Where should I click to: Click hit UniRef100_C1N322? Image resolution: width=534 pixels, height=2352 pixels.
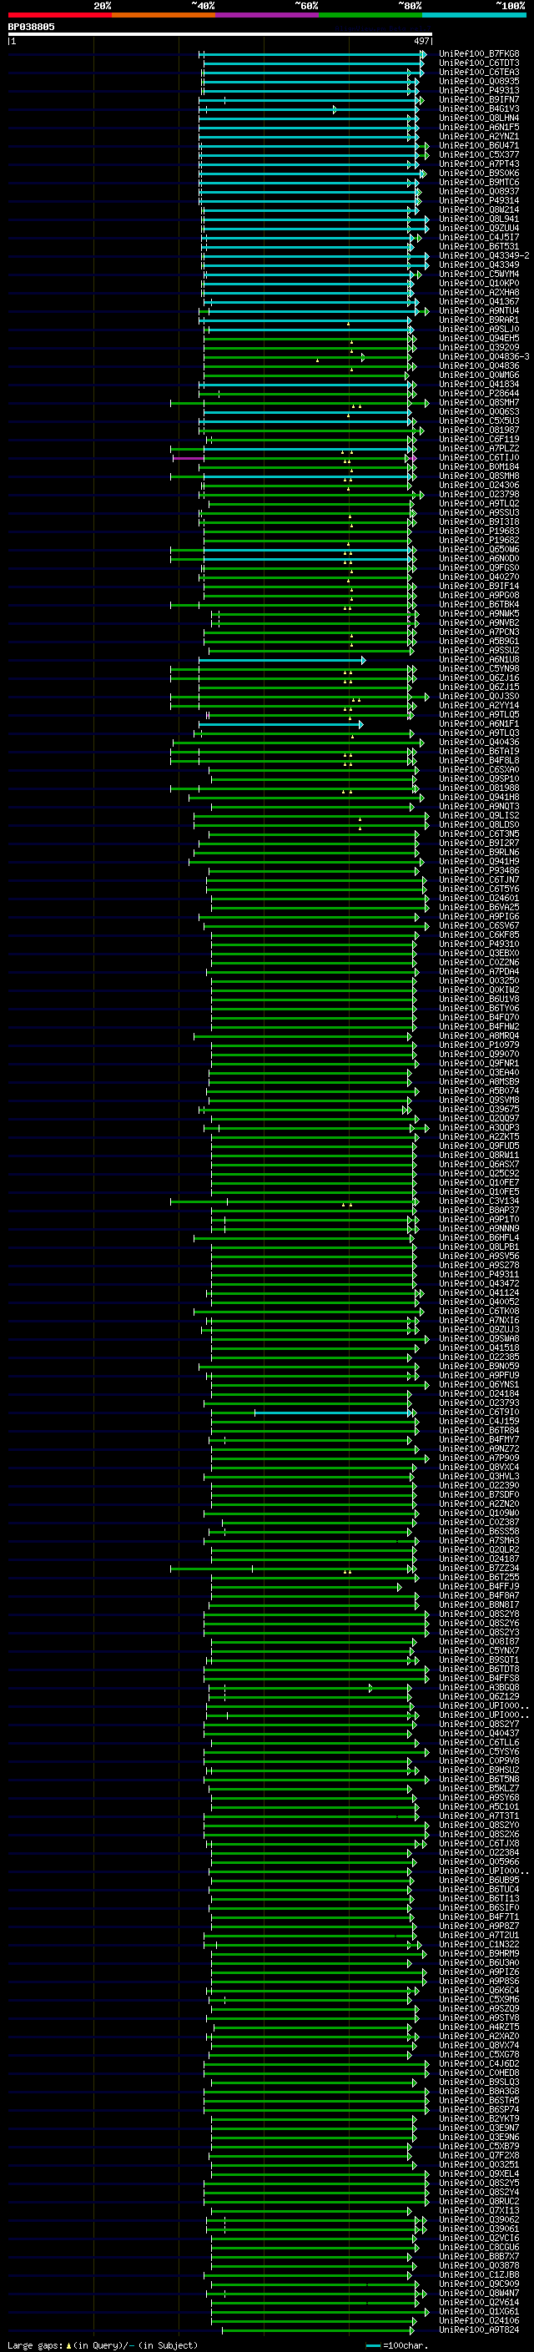[x=479, y=1945]
